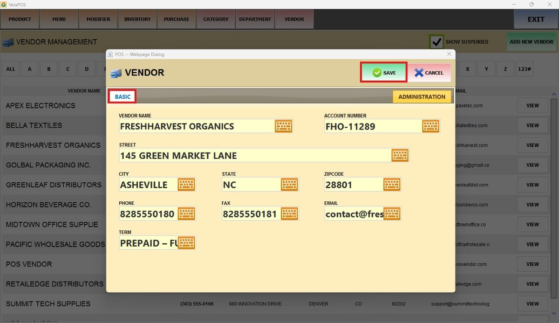
Task: Filter vendors by 123# button
Action: [x=525, y=69]
